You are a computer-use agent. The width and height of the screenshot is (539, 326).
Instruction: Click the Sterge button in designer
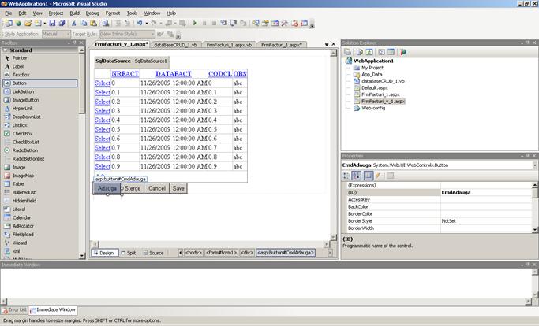click(x=133, y=188)
